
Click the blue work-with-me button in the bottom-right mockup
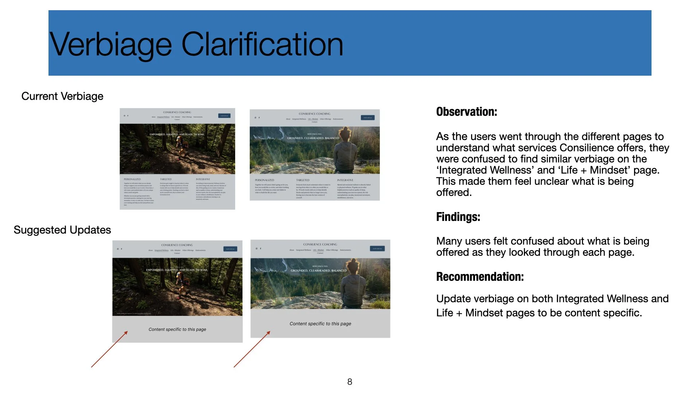click(x=377, y=249)
